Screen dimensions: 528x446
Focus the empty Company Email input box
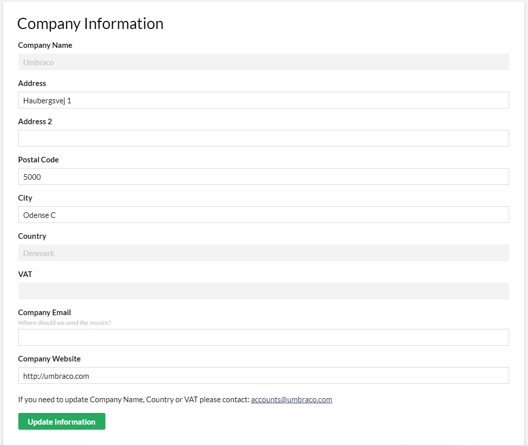(x=263, y=338)
